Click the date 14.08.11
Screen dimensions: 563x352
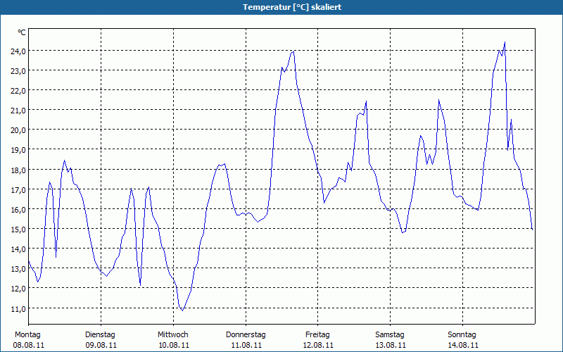click(x=463, y=346)
